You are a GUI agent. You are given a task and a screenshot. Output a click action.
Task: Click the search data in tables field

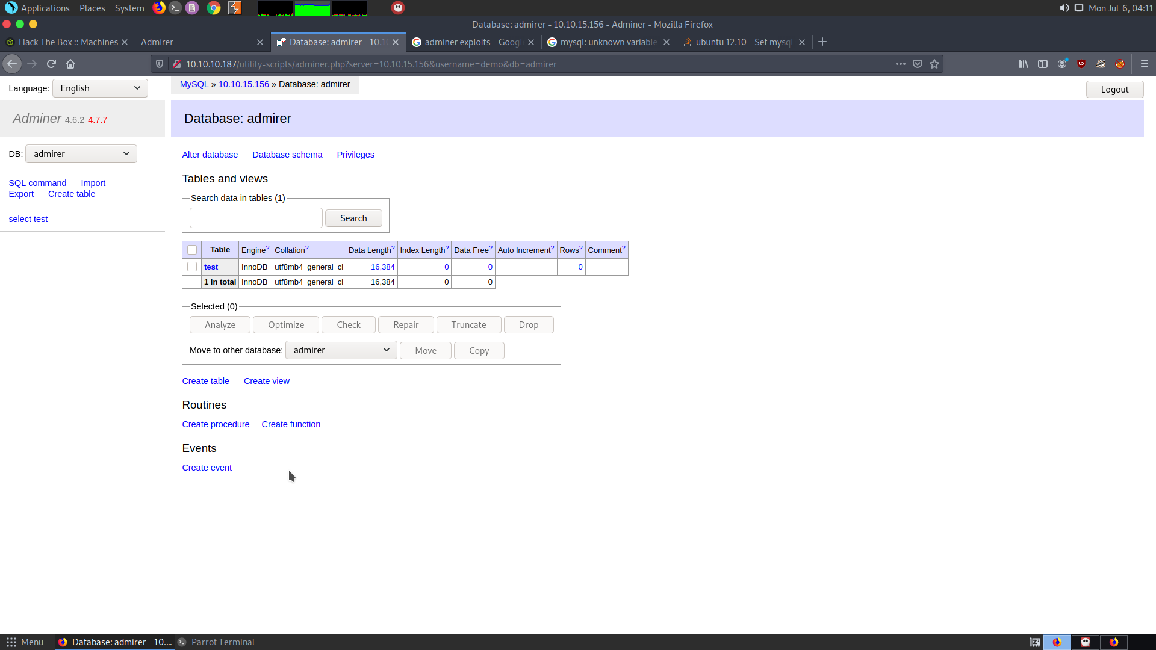tap(256, 218)
